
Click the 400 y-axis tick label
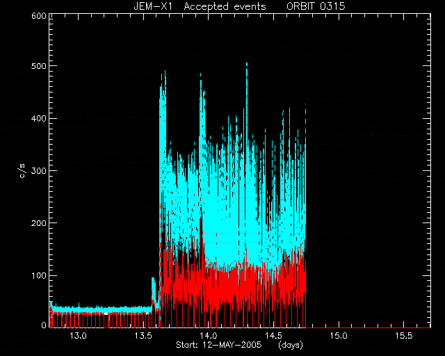(x=39, y=118)
